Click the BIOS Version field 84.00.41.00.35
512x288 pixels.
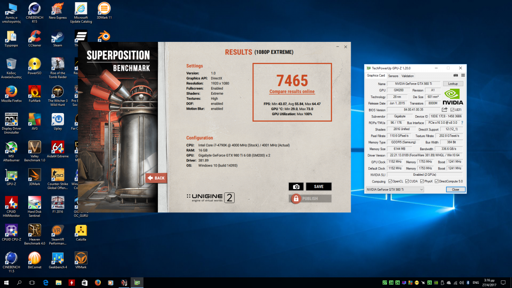click(414, 110)
